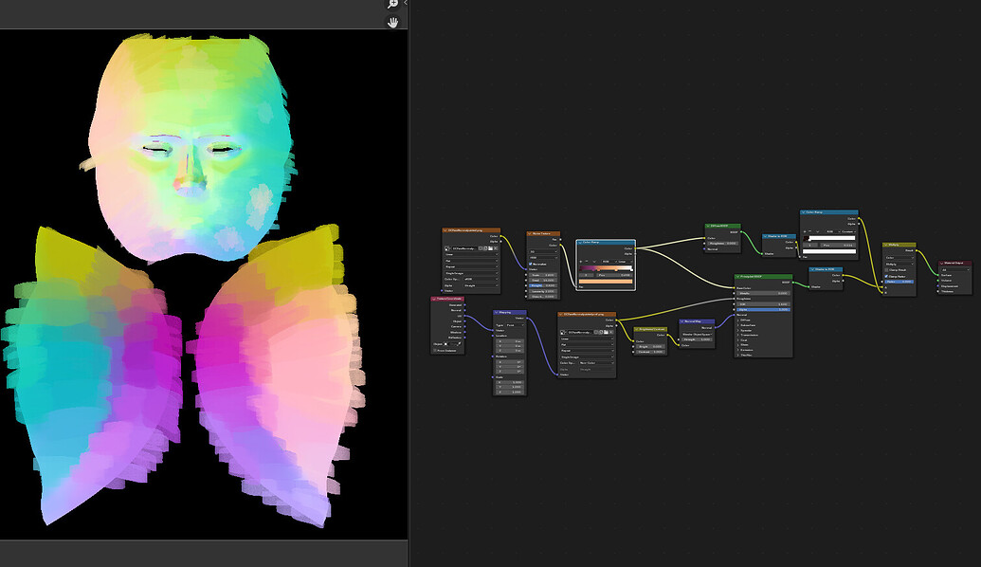This screenshot has height=567, width=981.
Task: Open the All target dropdown in Material Output
Action: [x=955, y=269]
